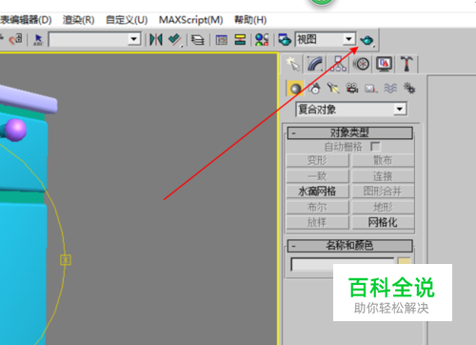The height and width of the screenshot is (345, 476).
Task: Click the 网格化 button
Action: pos(383,222)
